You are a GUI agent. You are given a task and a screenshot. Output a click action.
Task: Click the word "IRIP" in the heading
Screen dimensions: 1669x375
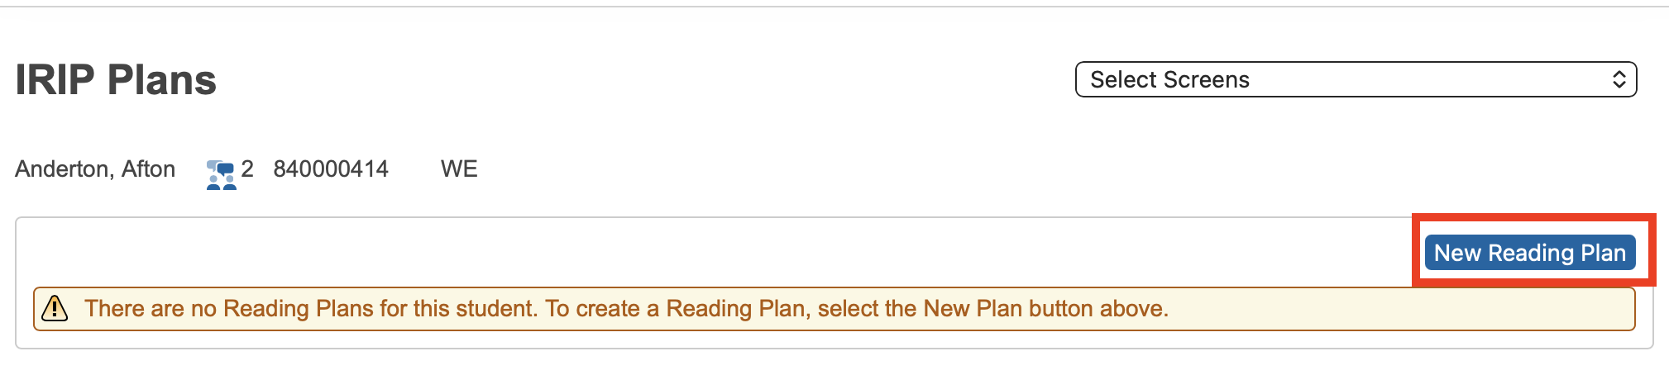(x=55, y=80)
